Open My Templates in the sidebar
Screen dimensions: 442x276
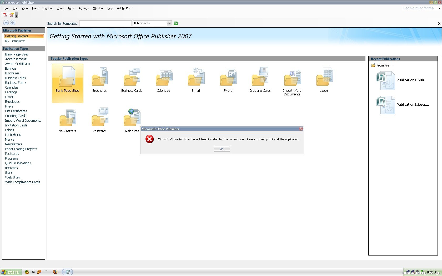(15, 41)
